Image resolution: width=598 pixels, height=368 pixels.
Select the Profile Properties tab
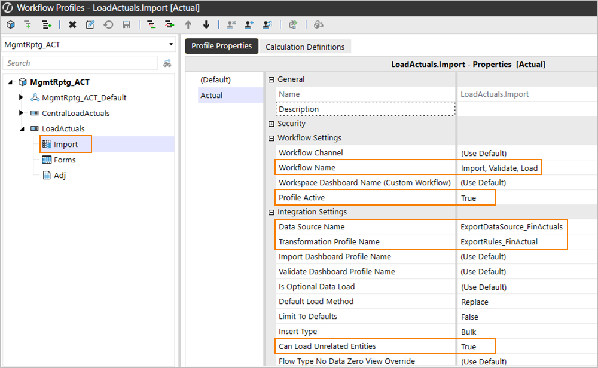click(221, 46)
